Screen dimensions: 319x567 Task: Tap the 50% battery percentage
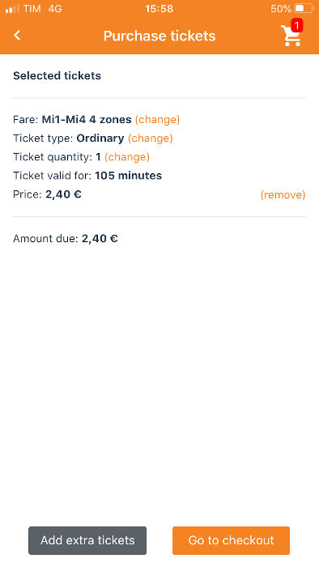point(281,9)
